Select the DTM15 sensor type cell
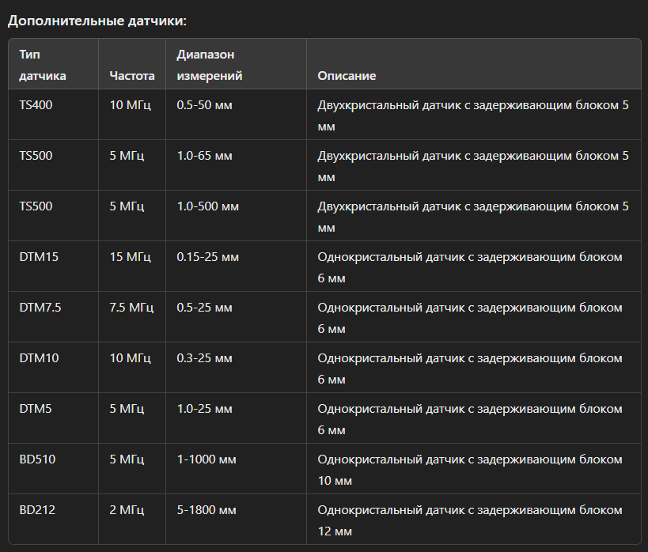648x552 pixels. (38, 256)
